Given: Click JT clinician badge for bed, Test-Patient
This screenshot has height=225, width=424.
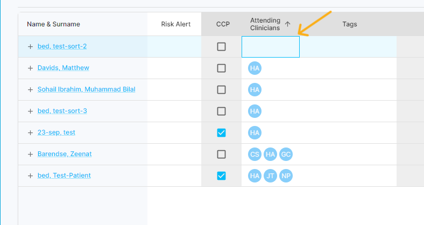Looking at the screenshot, I should click(x=271, y=176).
